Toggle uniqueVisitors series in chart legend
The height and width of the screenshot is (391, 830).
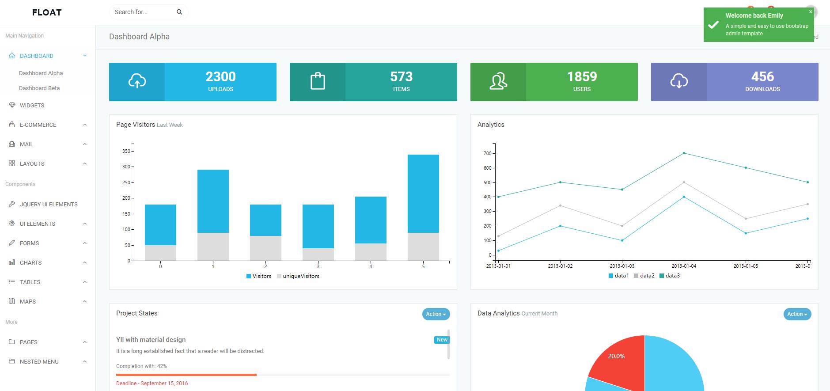[x=298, y=276]
